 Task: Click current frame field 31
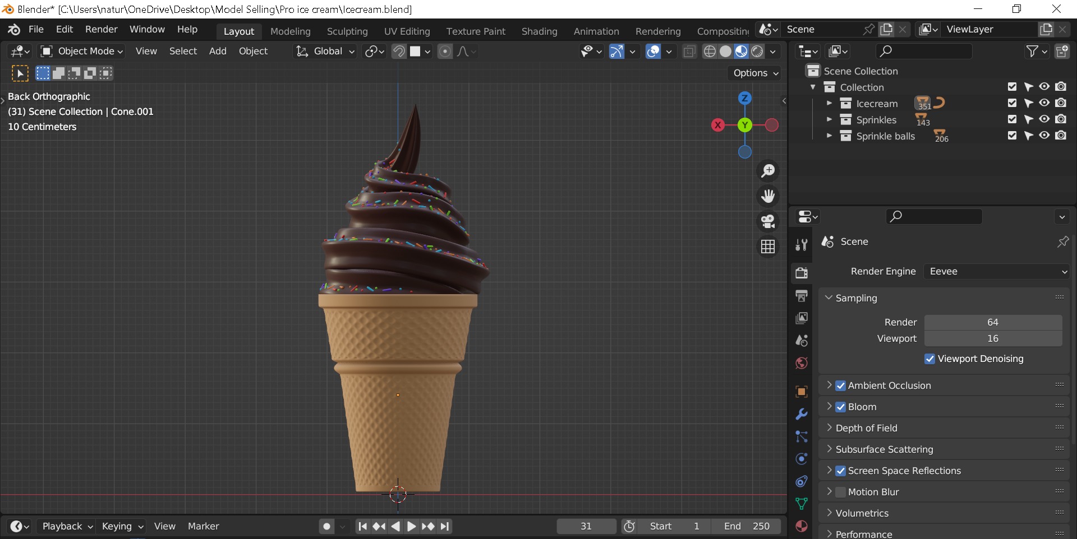point(586,526)
